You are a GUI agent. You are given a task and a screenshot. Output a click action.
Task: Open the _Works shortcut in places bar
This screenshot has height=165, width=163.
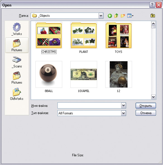(x=17, y=29)
